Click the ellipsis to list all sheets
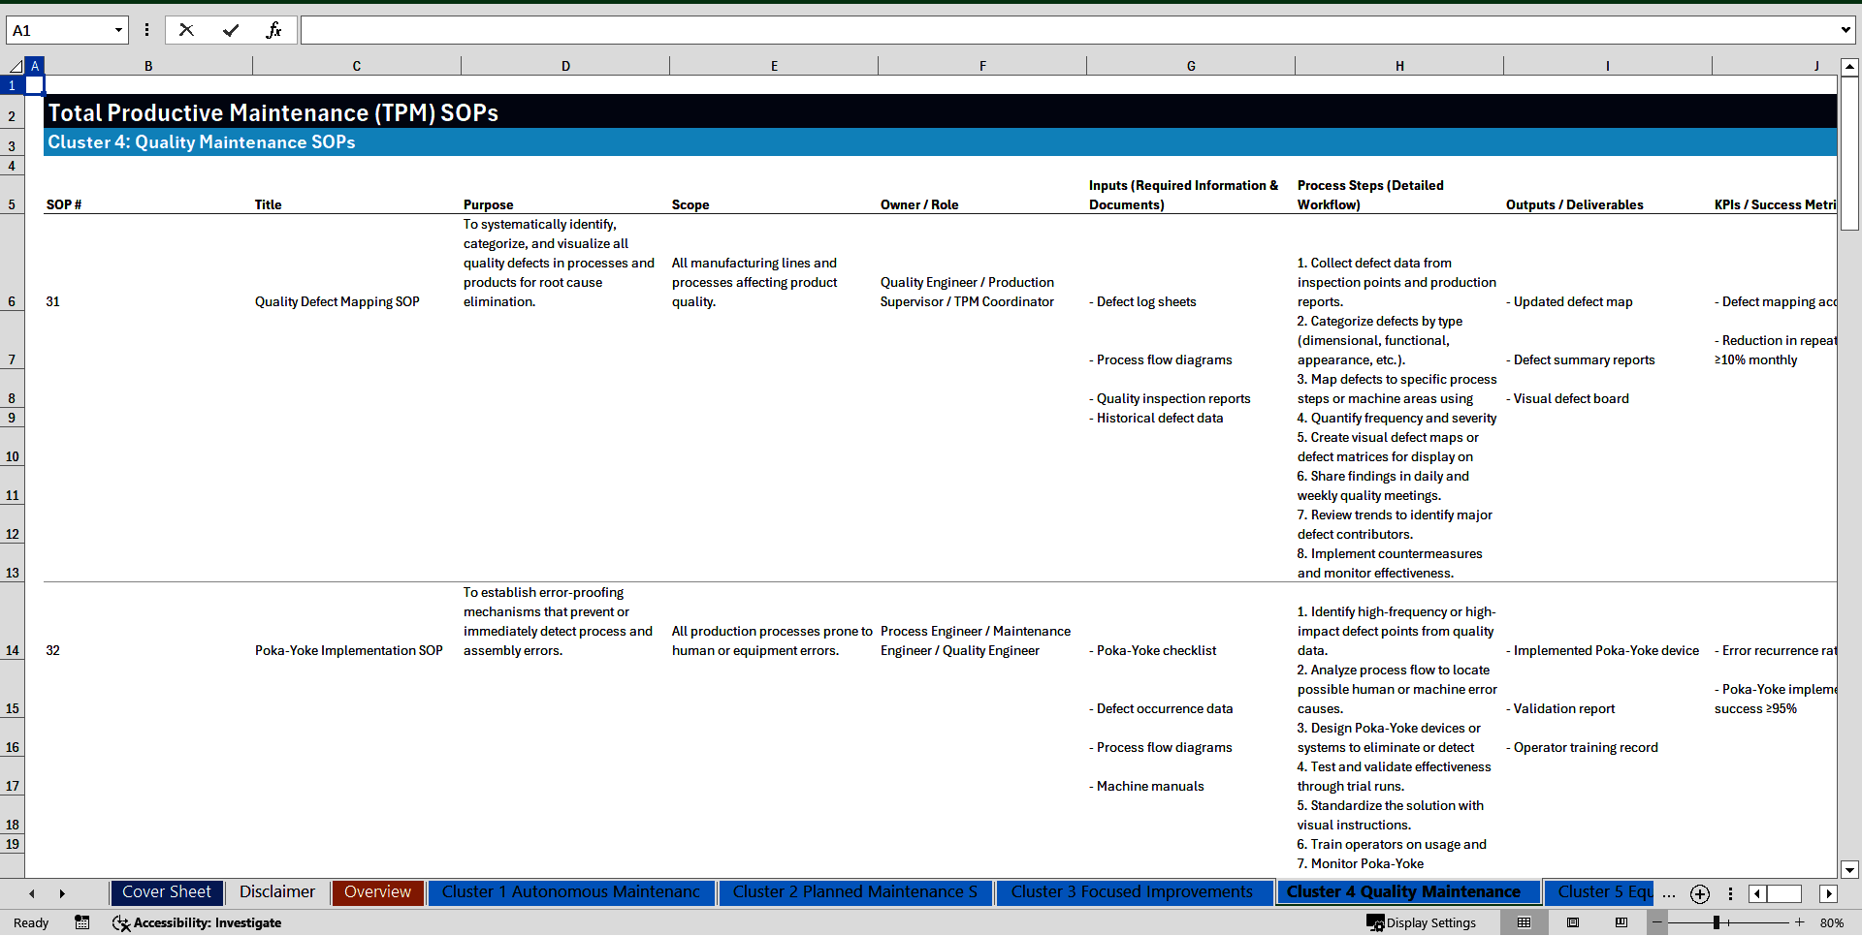This screenshot has height=936, width=1862. (x=1669, y=894)
